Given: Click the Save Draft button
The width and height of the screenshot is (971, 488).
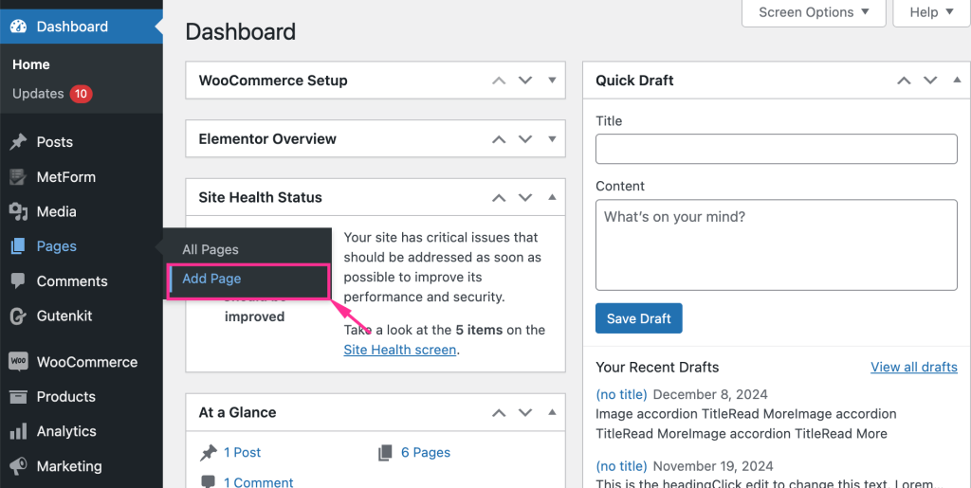Looking at the screenshot, I should 638,318.
